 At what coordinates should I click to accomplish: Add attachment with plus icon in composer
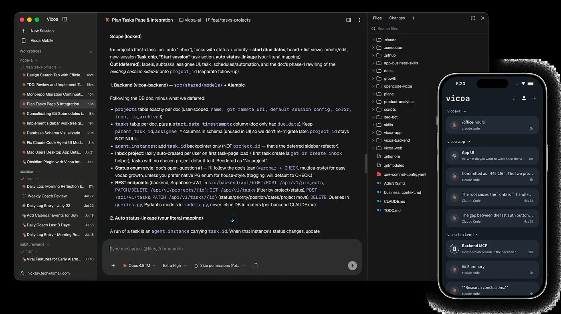(x=113, y=266)
